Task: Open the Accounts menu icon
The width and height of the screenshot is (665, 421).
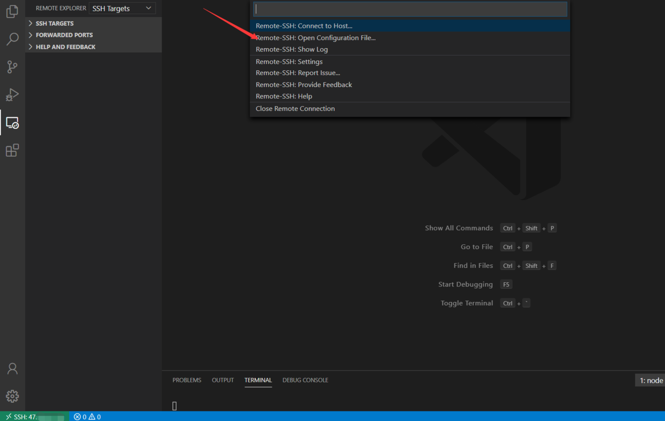Action: [12, 369]
